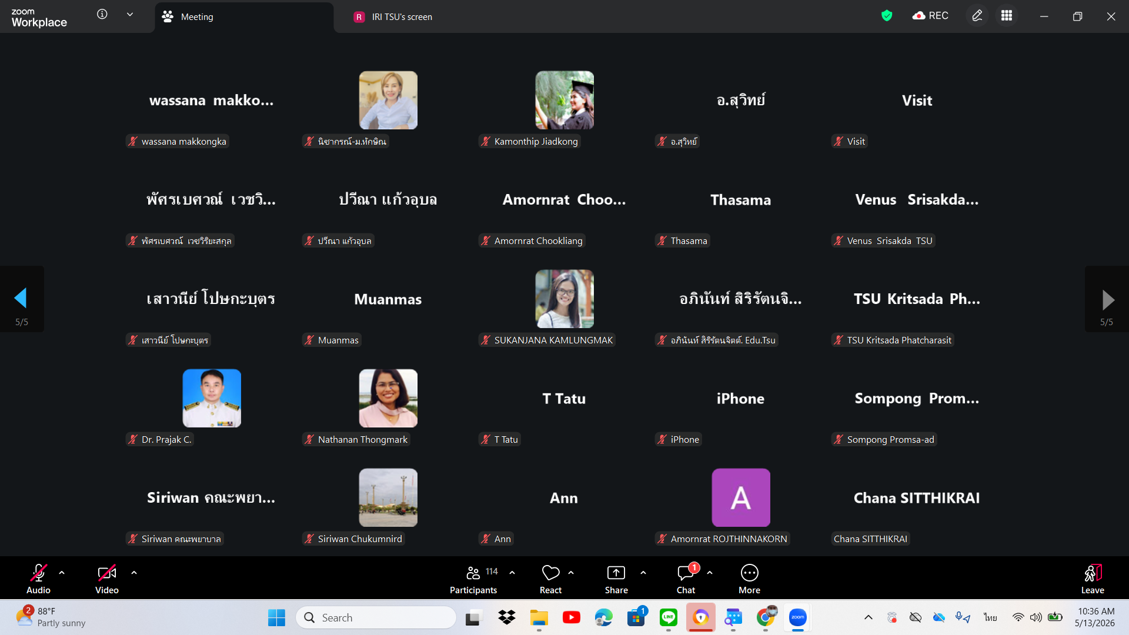Open Microsoft Edge from taskbar
Image resolution: width=1129 pixels, height=635 pixels.
[603, 617]
